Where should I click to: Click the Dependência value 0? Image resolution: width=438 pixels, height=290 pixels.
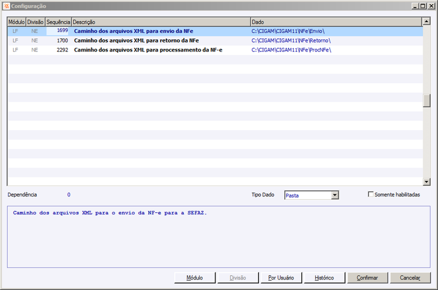(69, 195)
